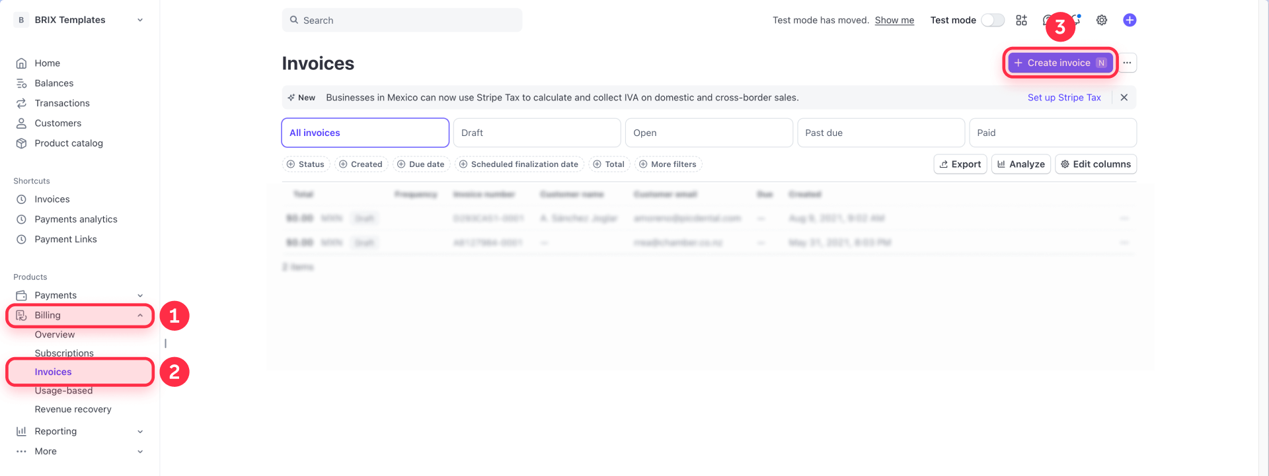The image size is (1269, 476).
Task: Add the Total filter
Action: pos(609,164)
